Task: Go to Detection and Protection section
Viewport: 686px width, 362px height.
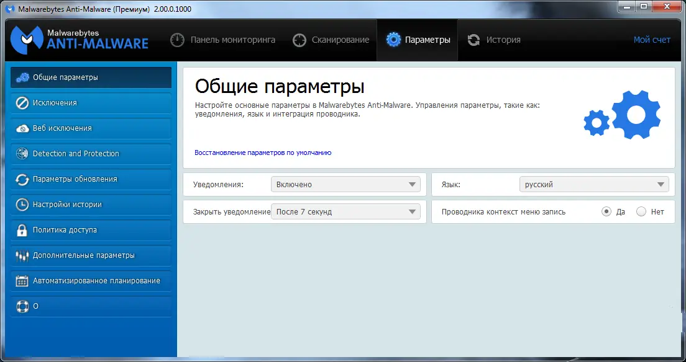Action: (91, 154)
